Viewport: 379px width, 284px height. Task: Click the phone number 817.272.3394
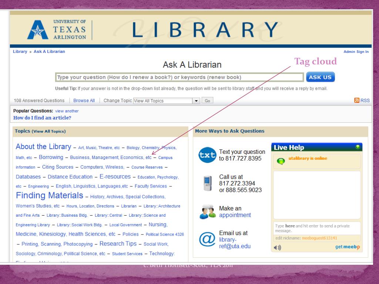tap(237, 183)
